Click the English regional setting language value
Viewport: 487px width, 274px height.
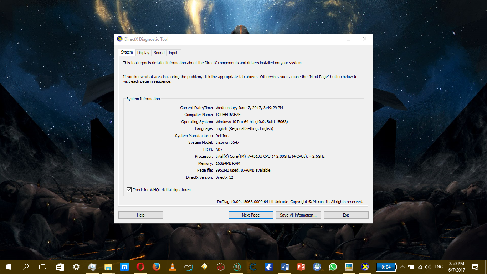click(x=244, y=128)
